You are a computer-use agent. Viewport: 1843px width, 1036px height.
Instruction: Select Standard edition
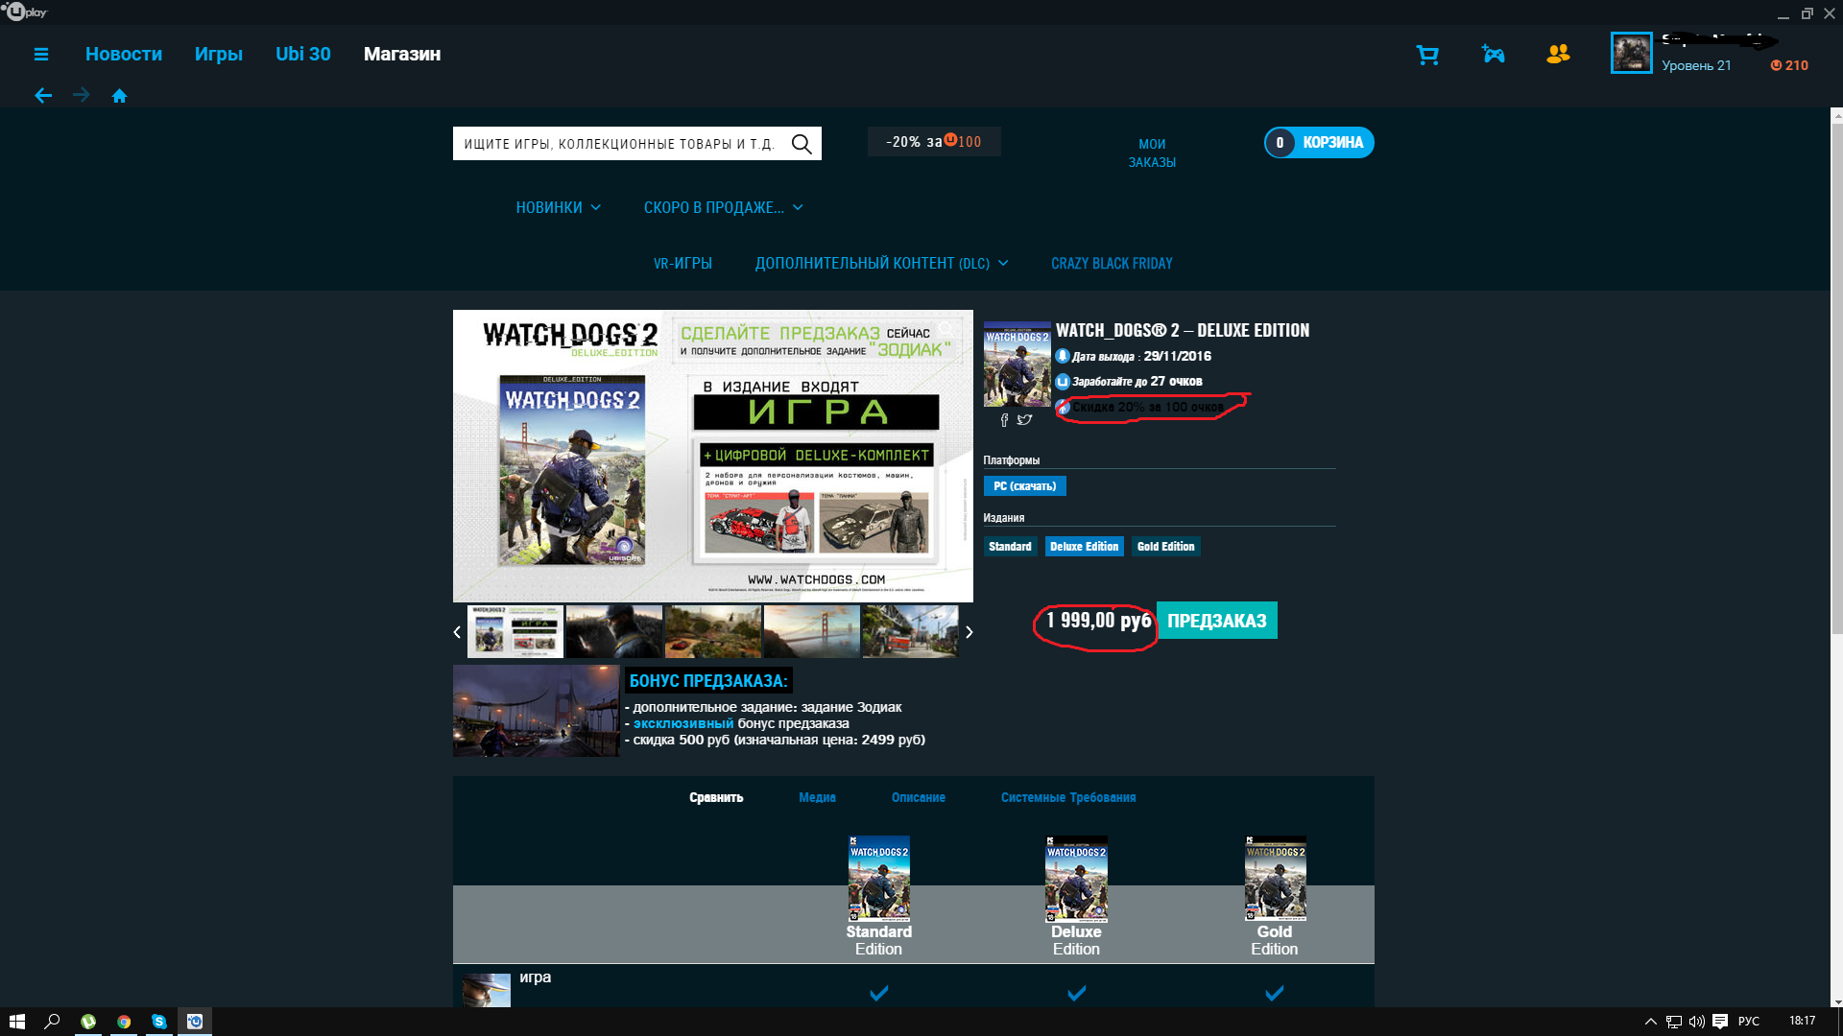pos(1010,547)
